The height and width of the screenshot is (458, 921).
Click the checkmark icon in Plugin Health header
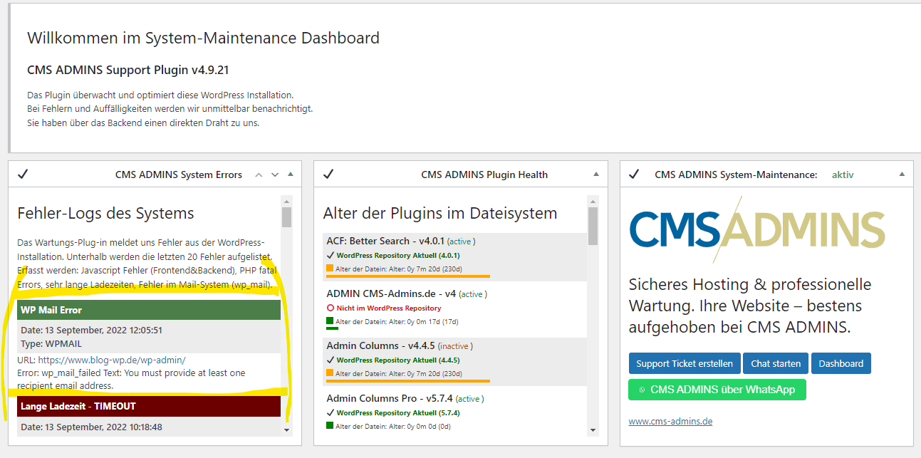pos(328,175)
